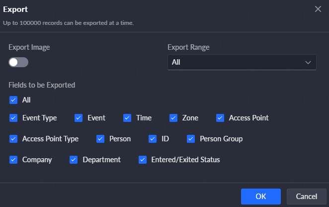This screenshot has height=207, width=329.
Task: Uncheck the Entered/Exited Status checkbox
Action: [143, 160]
